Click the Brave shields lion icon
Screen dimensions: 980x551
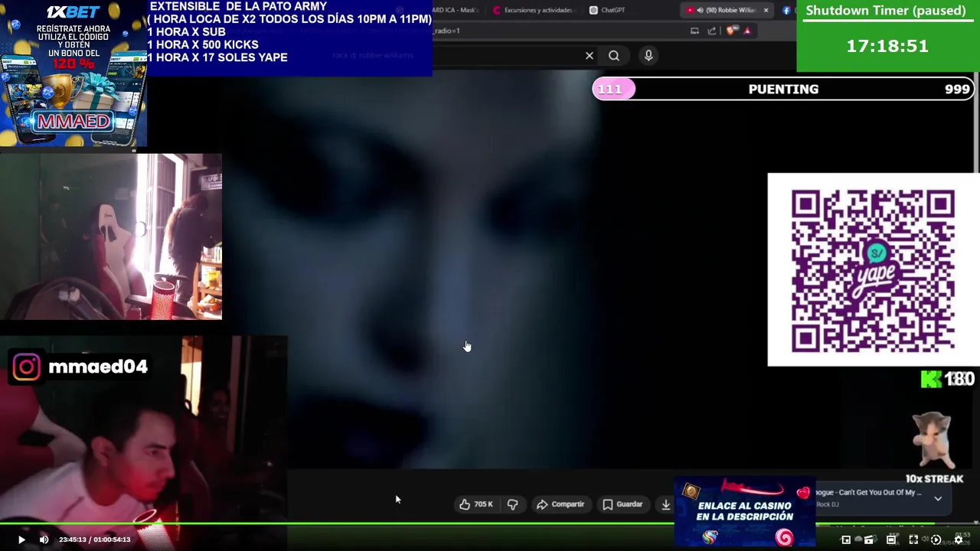pos(732,31)
